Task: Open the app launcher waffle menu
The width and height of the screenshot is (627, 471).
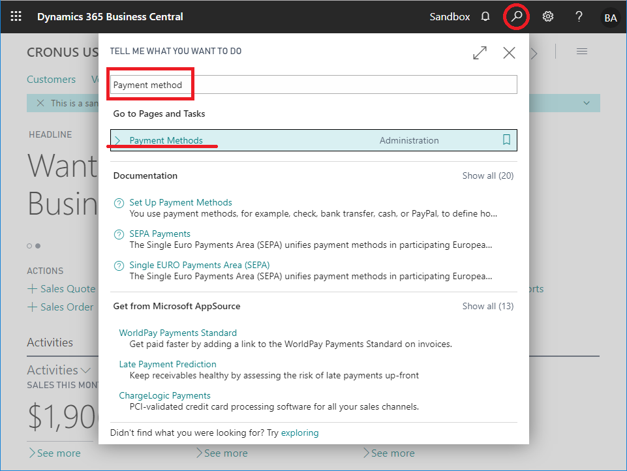Action: (x=16, y=16)
